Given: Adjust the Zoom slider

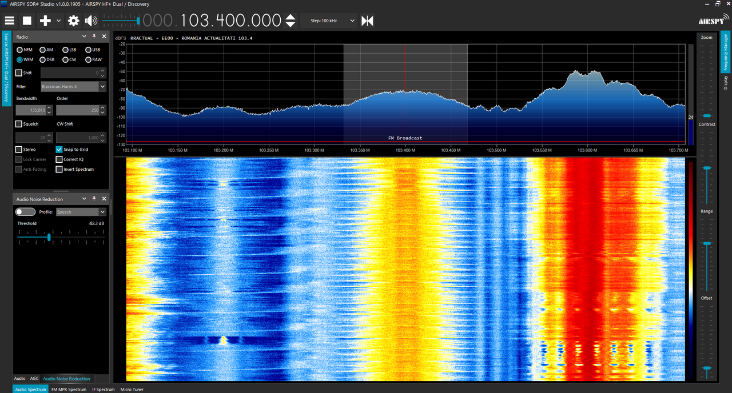Looking at the screenshot, I should (707, 80).
